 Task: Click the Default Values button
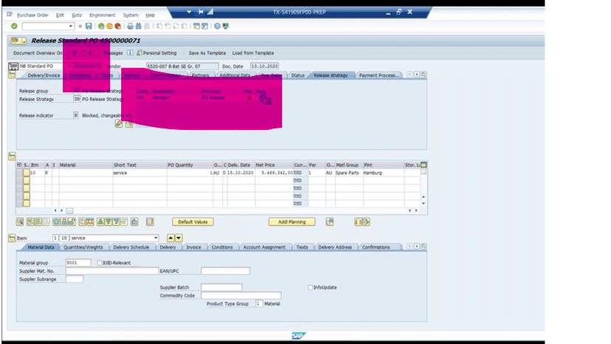tap(193, 221)
